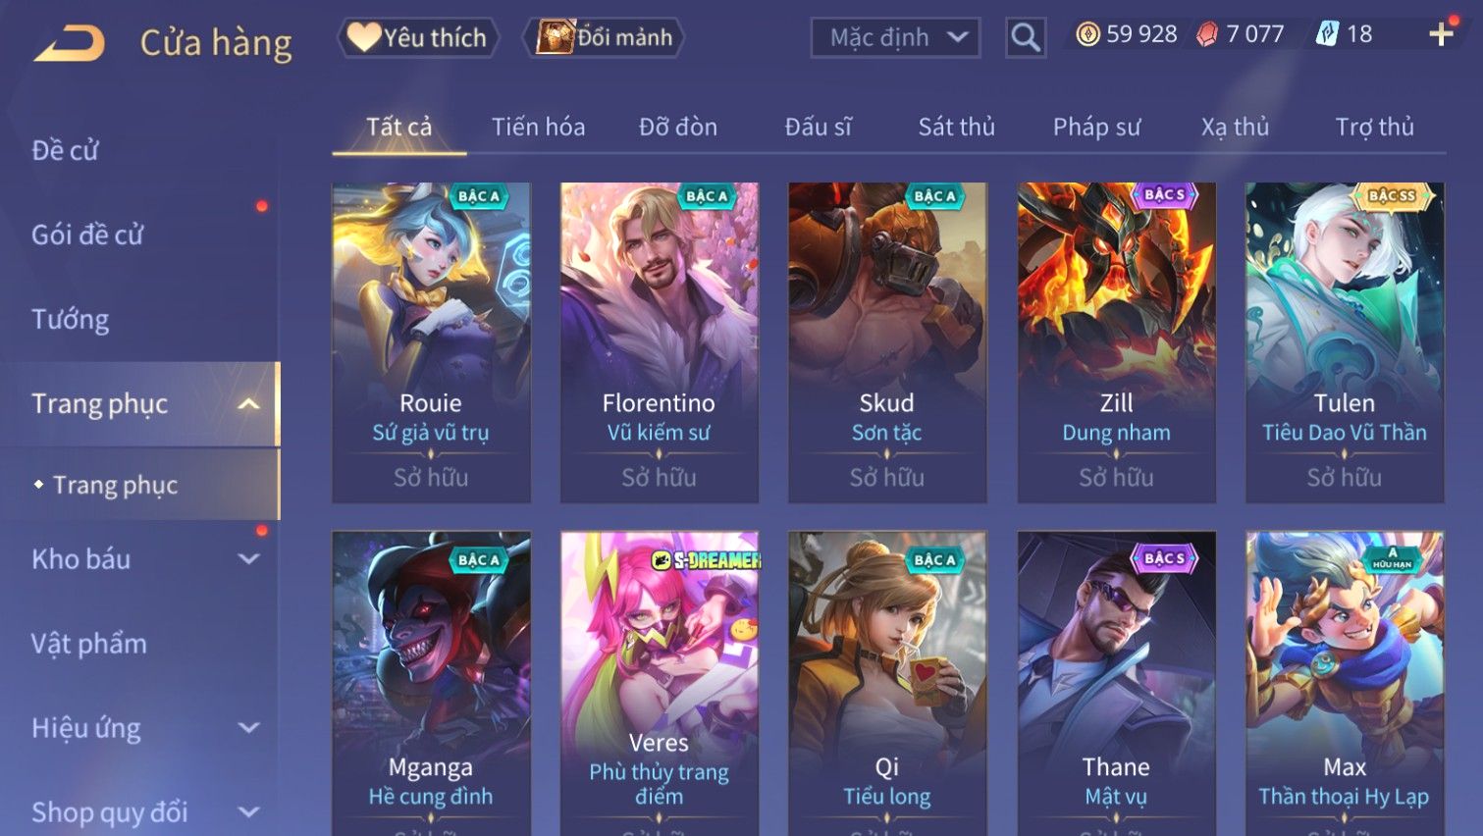Tap the back arrow beside Cửa hàng
The height and width of the screenshot is (836, 1483).
pyautogui.click(x=69, y=43)
